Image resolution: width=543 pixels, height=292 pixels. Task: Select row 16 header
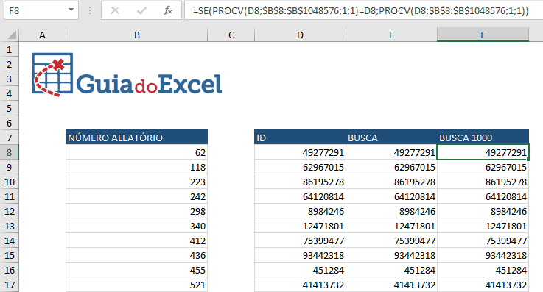10,270
